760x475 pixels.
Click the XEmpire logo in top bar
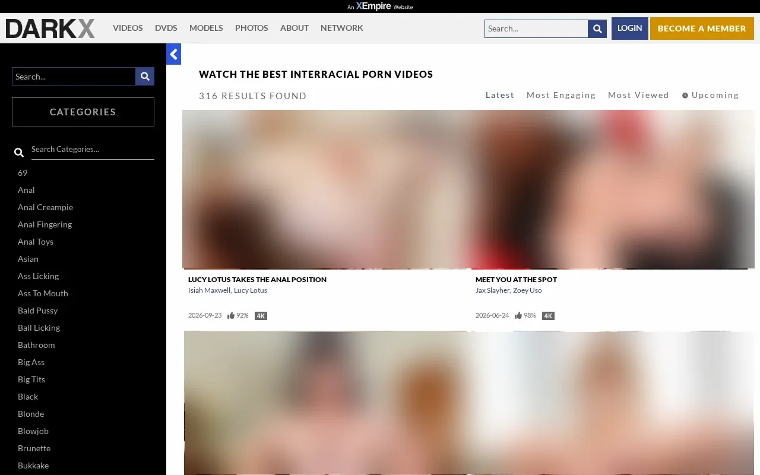(380, 7)
